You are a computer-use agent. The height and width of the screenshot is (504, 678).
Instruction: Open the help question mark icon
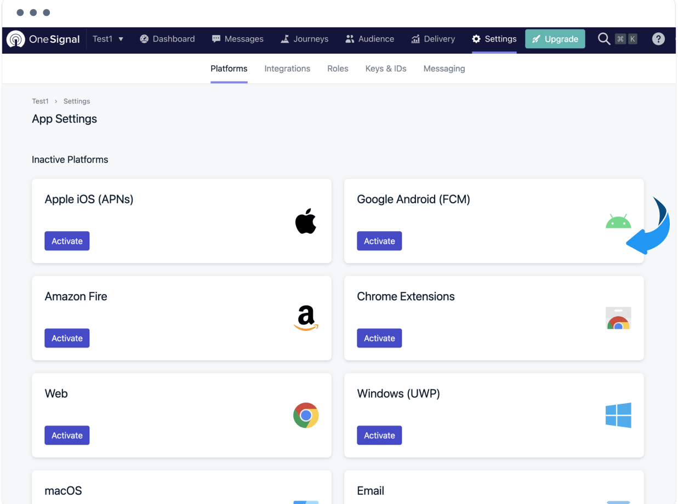tap(658, 39)
